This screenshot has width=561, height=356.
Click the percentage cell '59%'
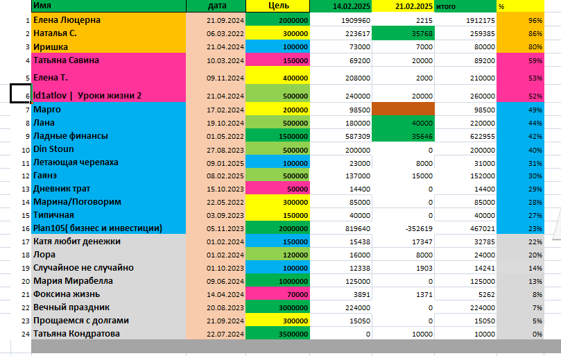click(521, 60)
